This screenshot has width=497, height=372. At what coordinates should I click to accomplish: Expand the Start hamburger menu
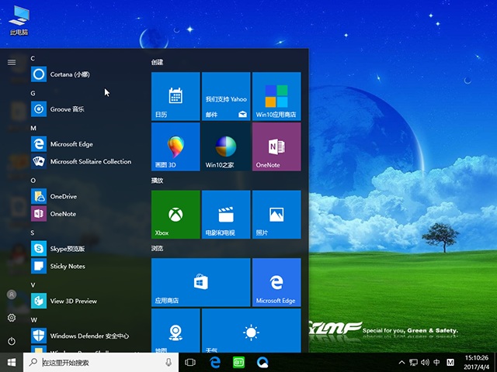(12, 62)
